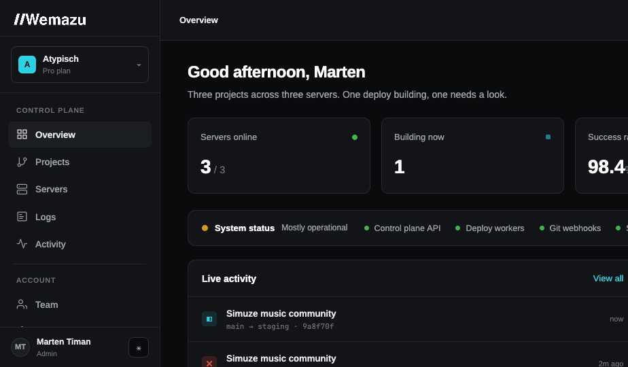Click the Logs document icon
Viewport: 628px width, 367px height.
click(x=22, y=217)
